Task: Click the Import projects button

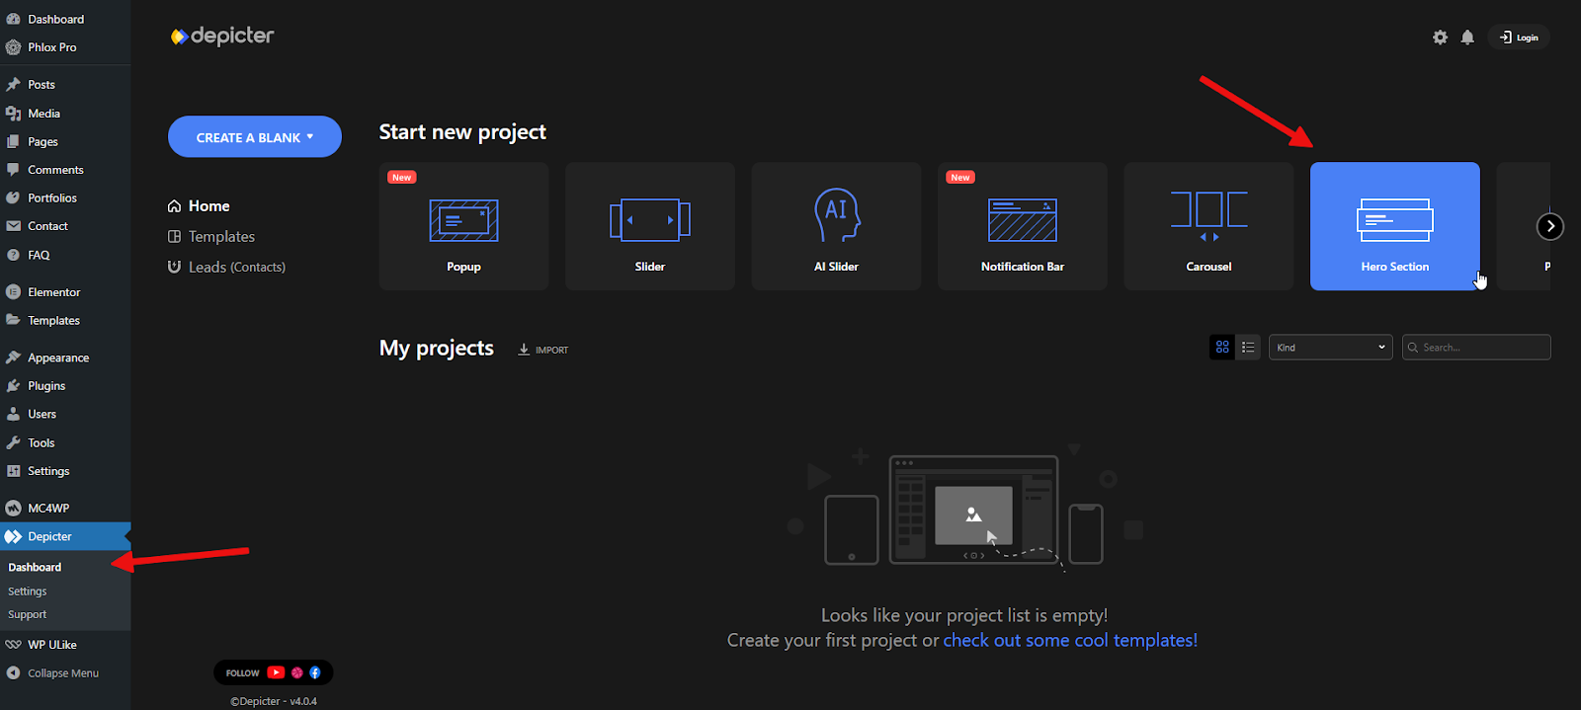Action: [x=543, y=350]
